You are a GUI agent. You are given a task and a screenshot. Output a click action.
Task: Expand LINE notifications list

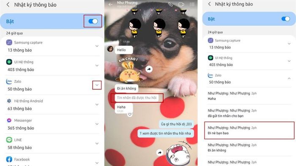(97, 143)
